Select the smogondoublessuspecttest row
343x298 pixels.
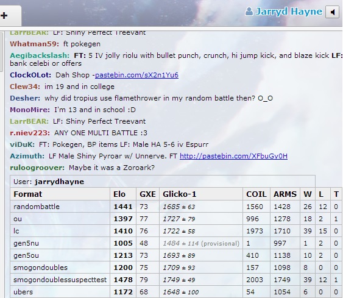click(175, 280)
